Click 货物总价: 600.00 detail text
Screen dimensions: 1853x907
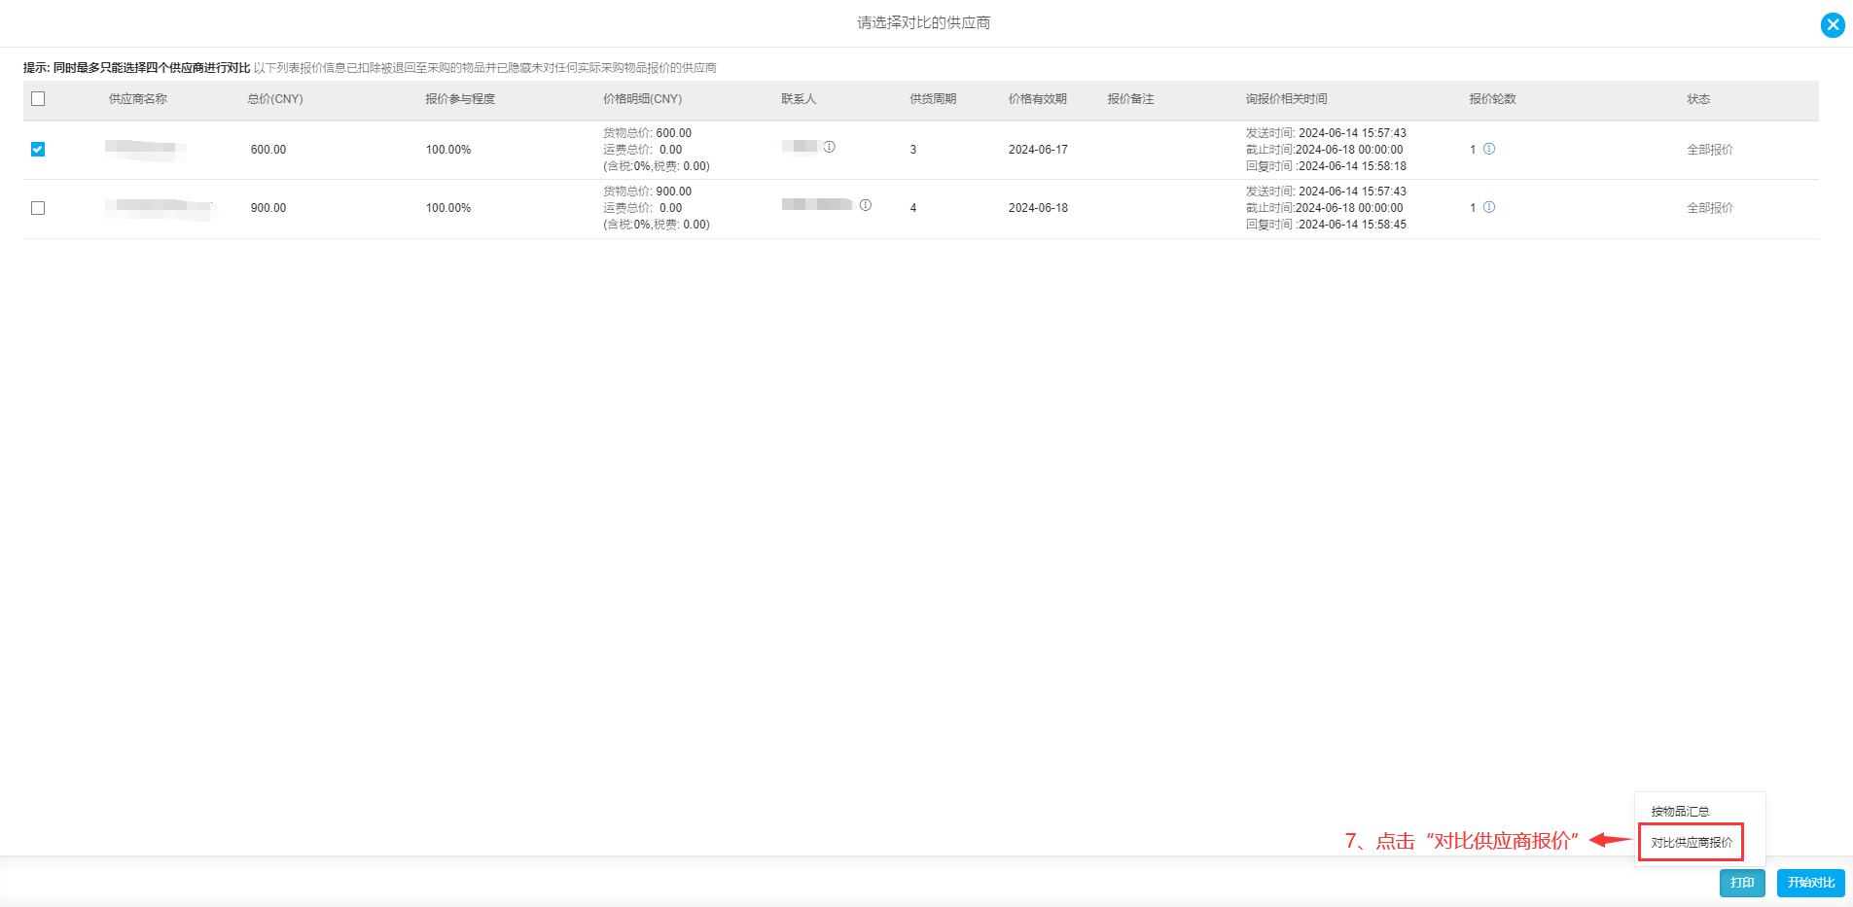(x=647, y=133)
